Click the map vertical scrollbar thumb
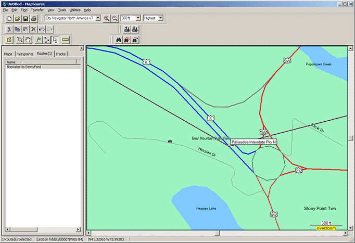This screenshot has width=355, height=243. click(x=350, y=138)
